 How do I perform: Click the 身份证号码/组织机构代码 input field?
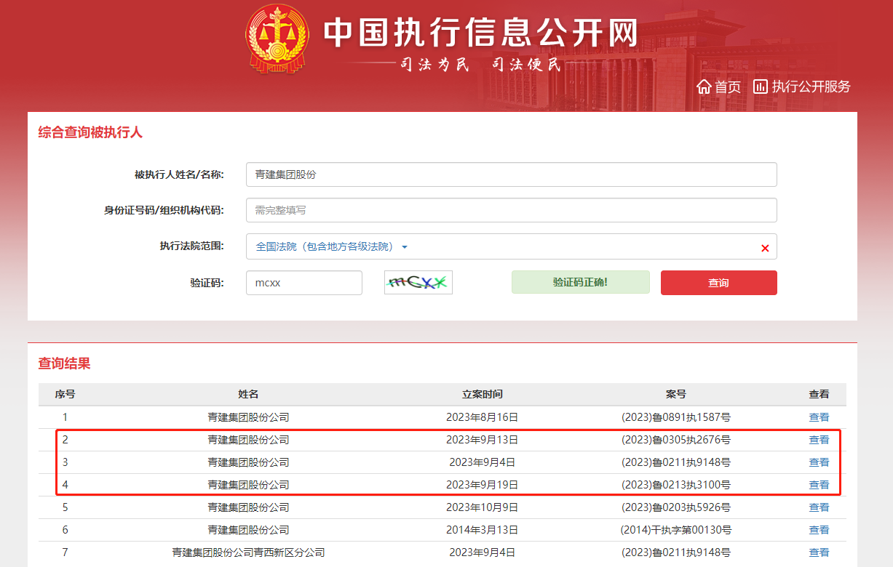[x=511, y=210]
